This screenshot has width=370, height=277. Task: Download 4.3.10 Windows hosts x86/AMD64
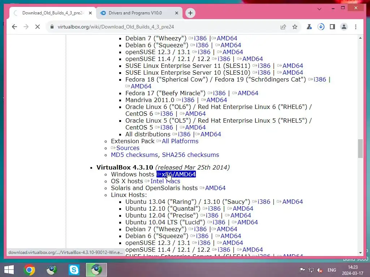point(176,174)
